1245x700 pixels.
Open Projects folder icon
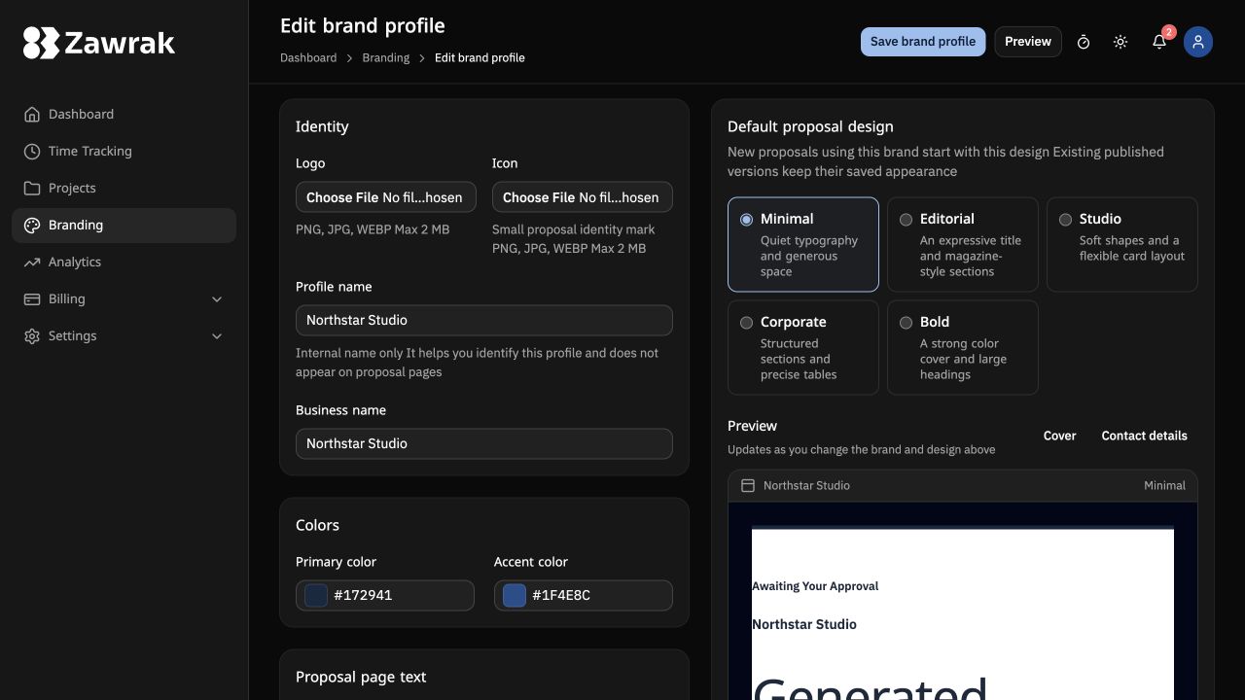[x=32, y=188]
